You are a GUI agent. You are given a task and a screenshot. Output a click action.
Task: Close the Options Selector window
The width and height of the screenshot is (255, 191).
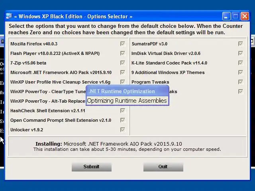click(245, 16)
